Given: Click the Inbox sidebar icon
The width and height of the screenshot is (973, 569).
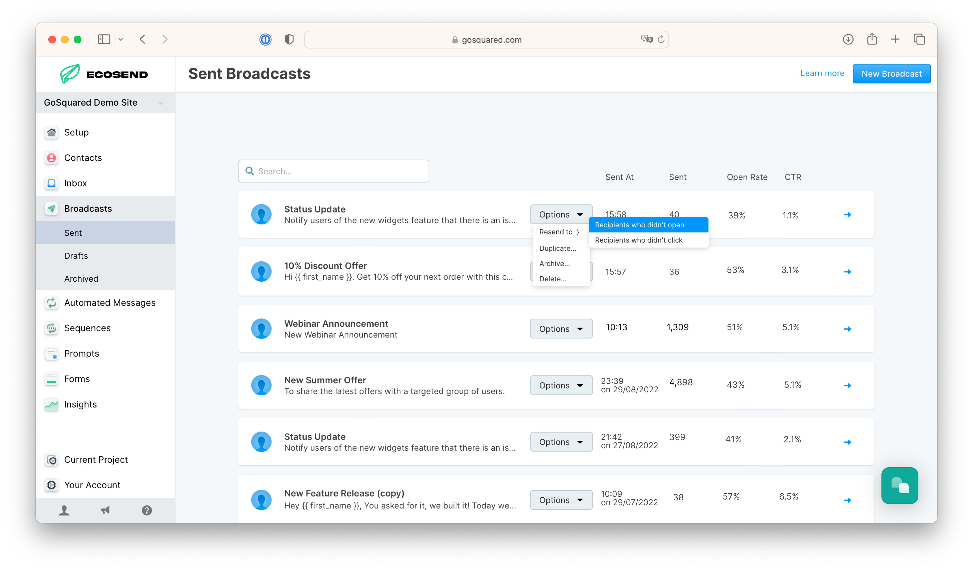Looking at the screenshot, I should (51, 183).
